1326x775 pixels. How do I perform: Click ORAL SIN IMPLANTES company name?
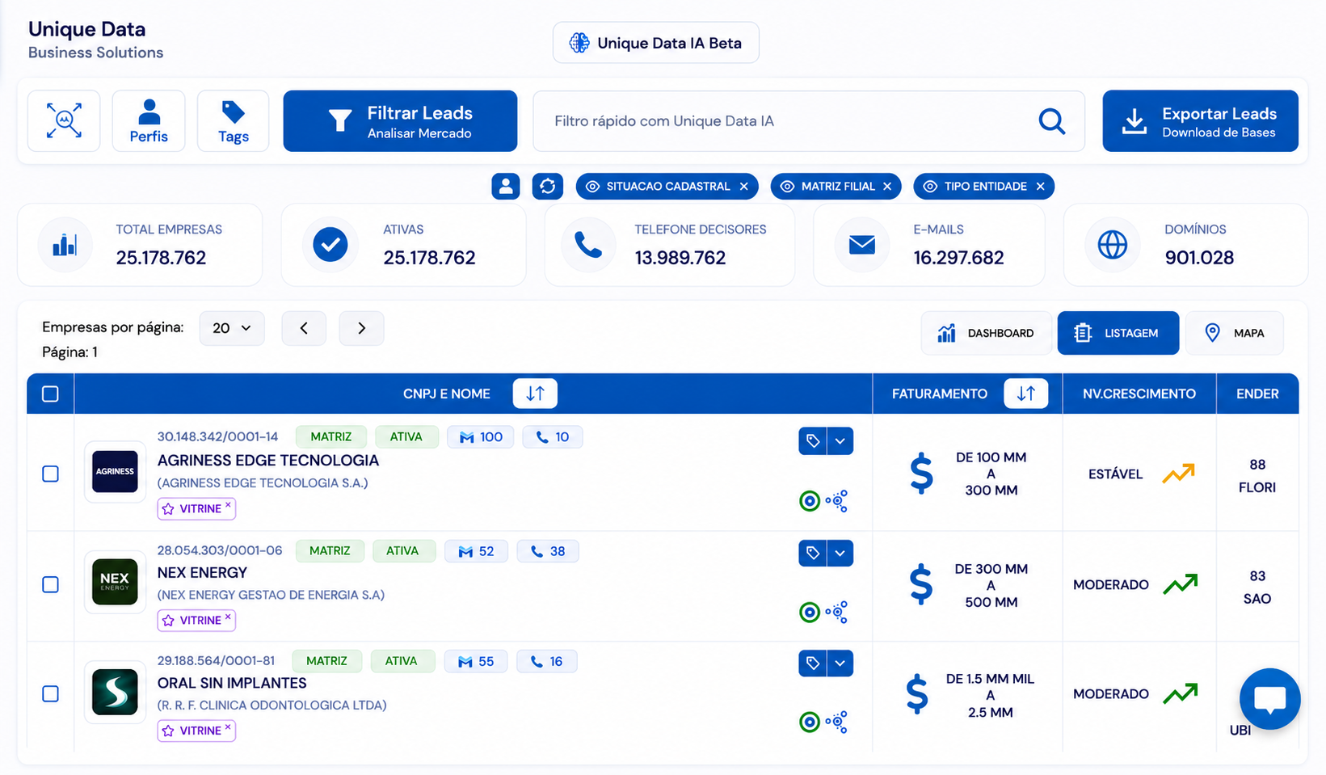click(x=232, y=684)
